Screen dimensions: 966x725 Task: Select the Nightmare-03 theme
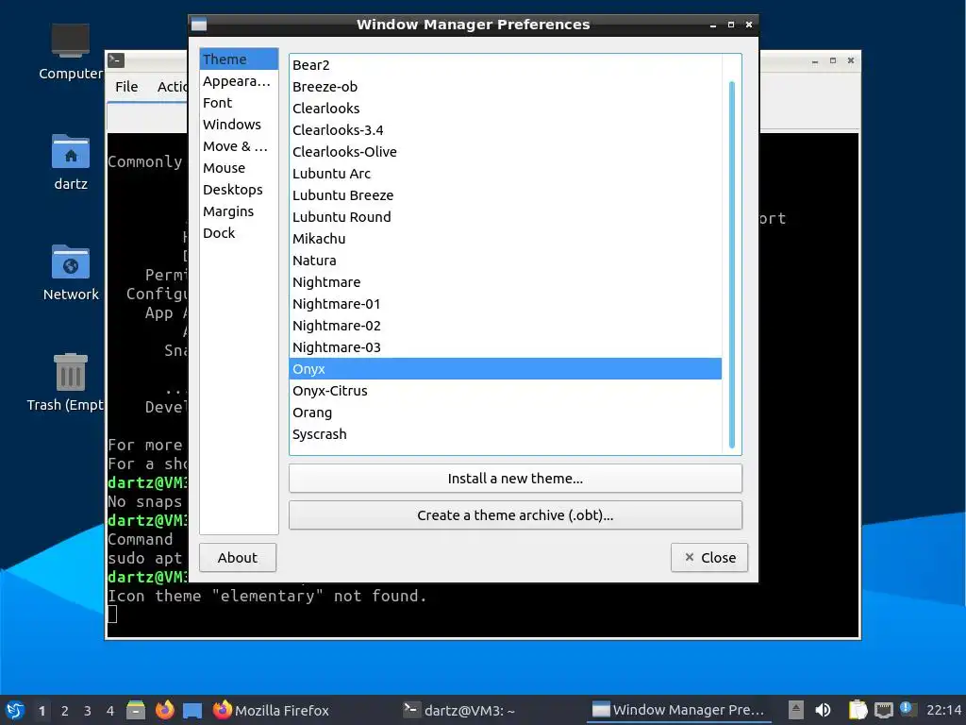click(506, 347)
